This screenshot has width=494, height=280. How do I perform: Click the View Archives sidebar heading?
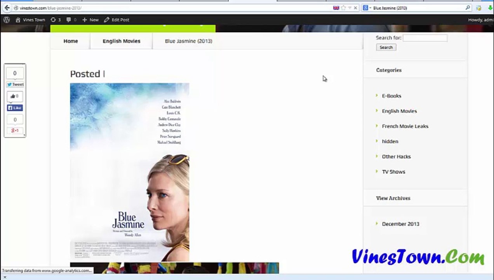pyautogui.click(x=393, y=198)
